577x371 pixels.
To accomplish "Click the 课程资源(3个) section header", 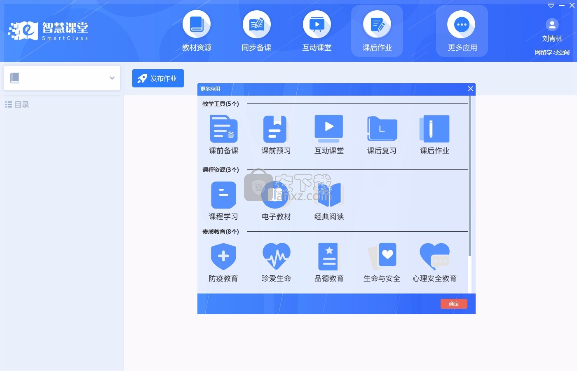I will point(220,170).
